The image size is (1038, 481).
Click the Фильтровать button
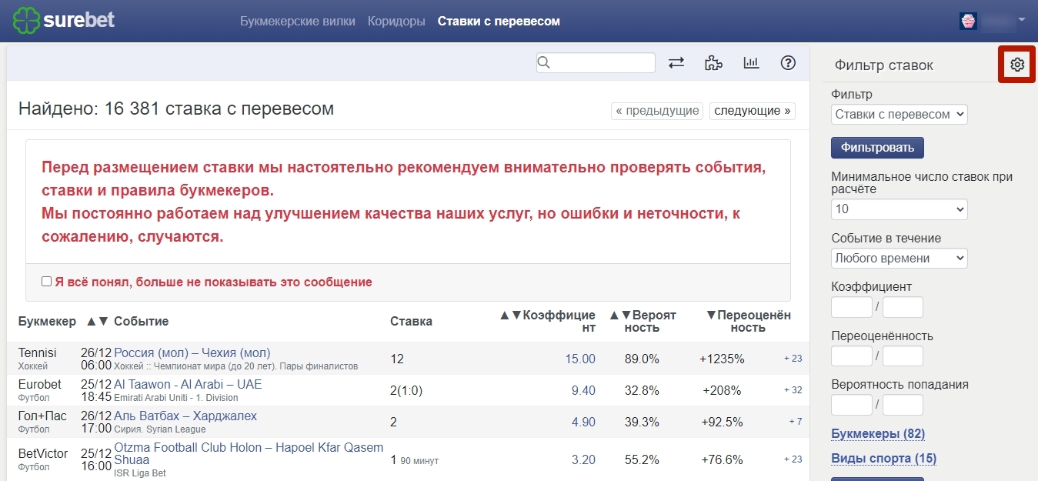coord(877,147)
